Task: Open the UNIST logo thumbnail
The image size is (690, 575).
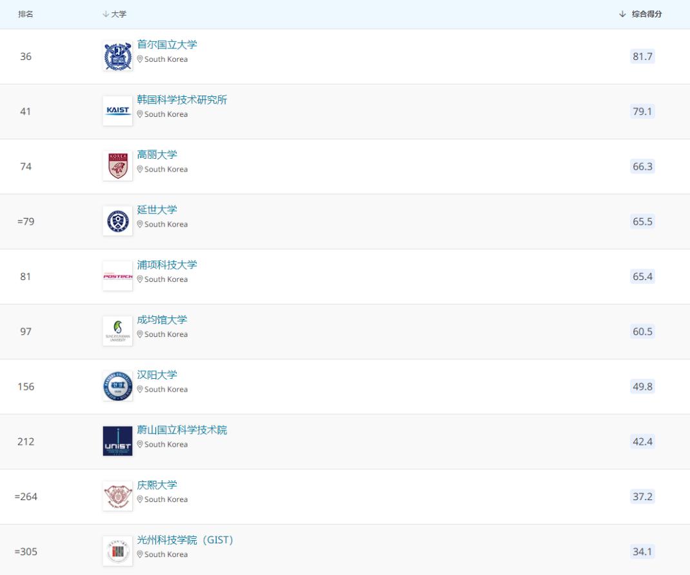Action: (x=117, y=441)
